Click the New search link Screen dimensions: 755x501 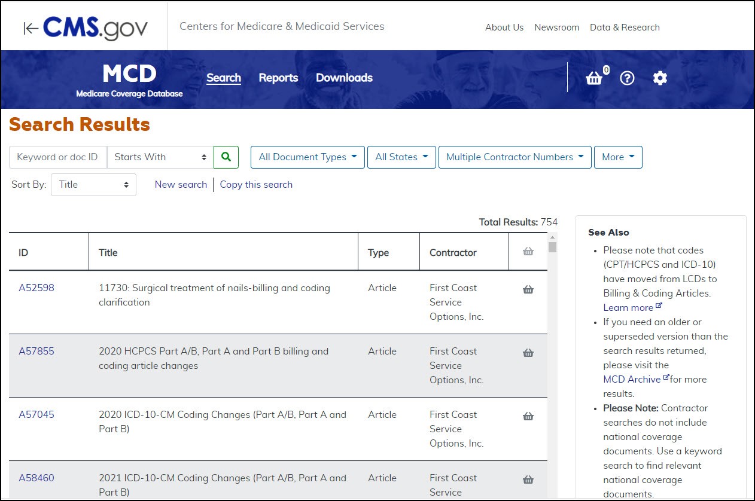point(181,185)
